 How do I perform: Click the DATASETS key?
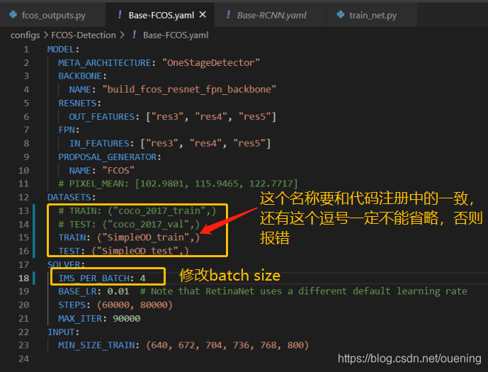click(69, 198)
